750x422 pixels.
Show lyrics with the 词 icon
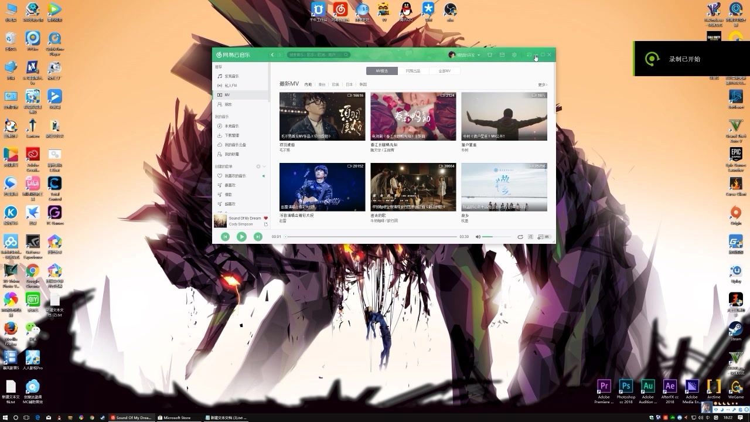[x=530, y=237]
